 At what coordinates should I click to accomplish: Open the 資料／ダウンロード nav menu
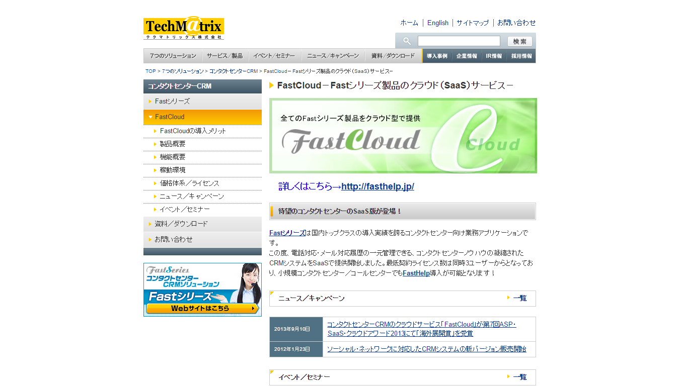tap(393, 56)
